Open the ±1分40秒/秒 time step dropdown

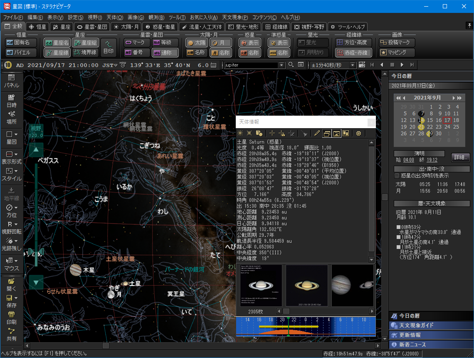(353, 65)
